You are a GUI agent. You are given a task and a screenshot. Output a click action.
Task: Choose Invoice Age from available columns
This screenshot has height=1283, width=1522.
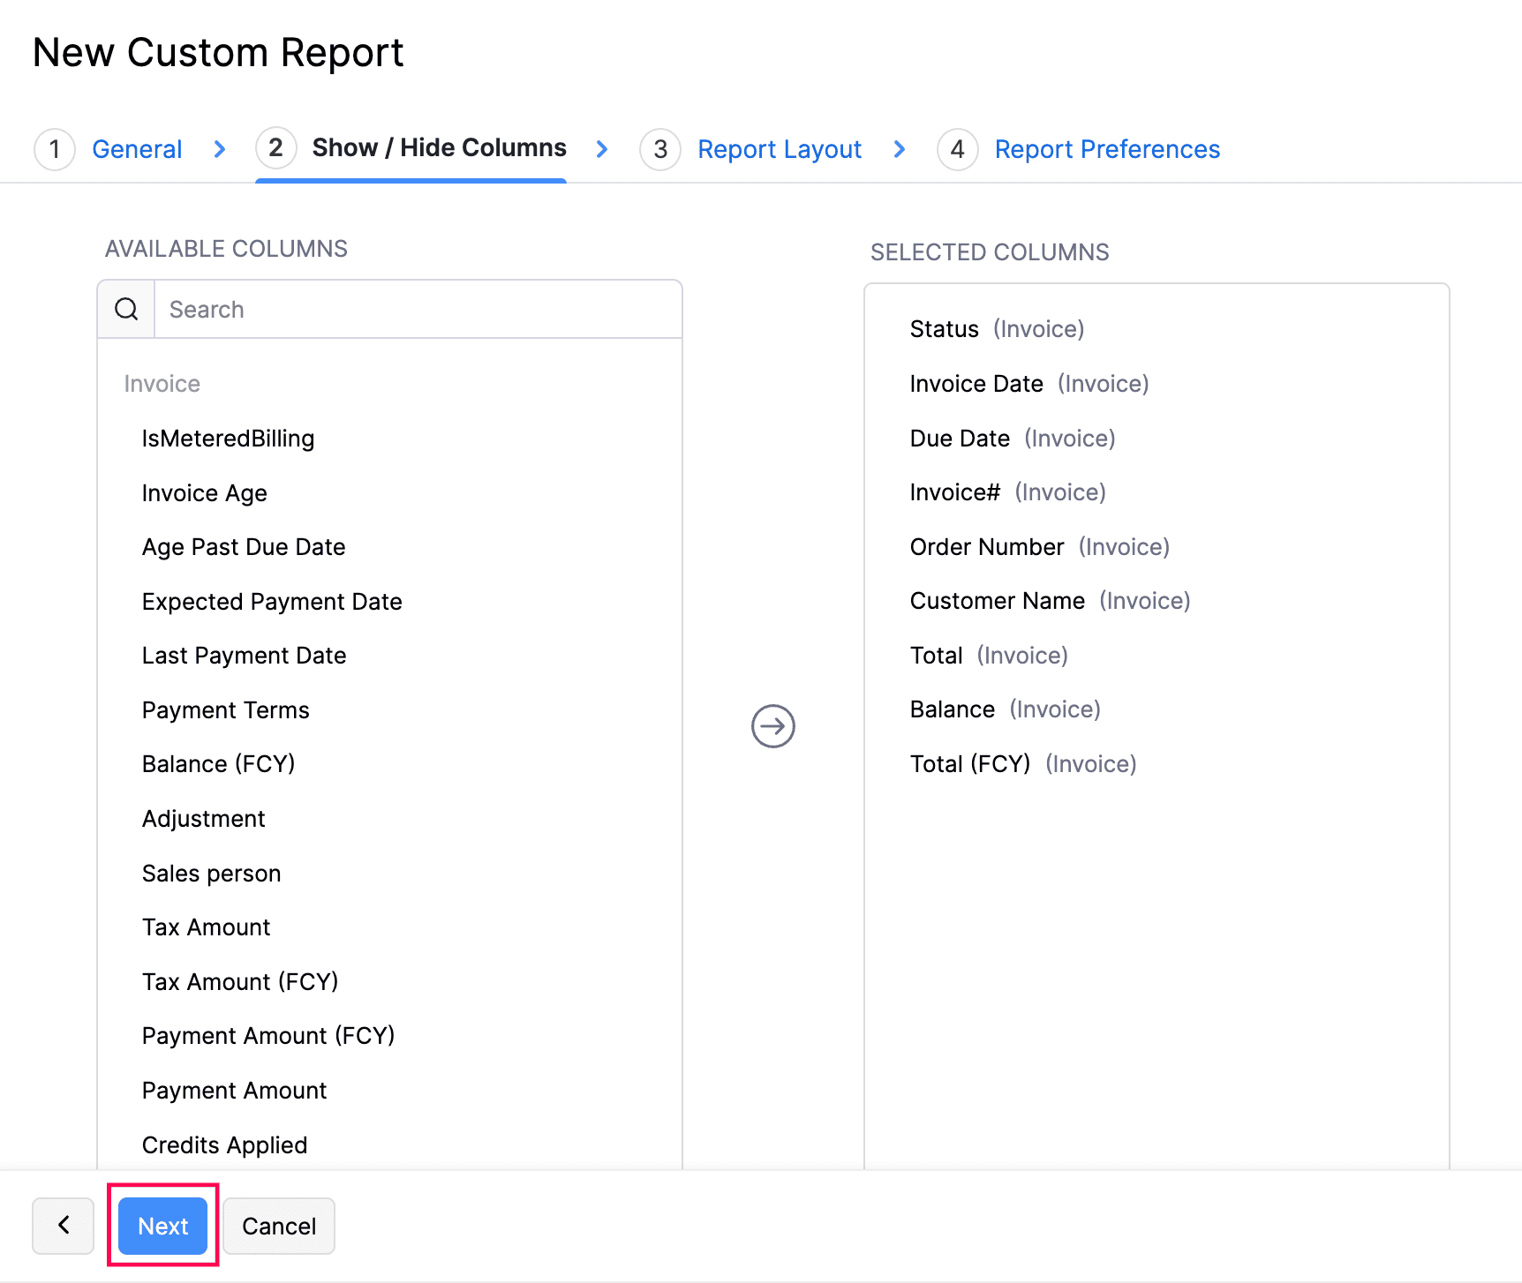(x=204, y=493)
